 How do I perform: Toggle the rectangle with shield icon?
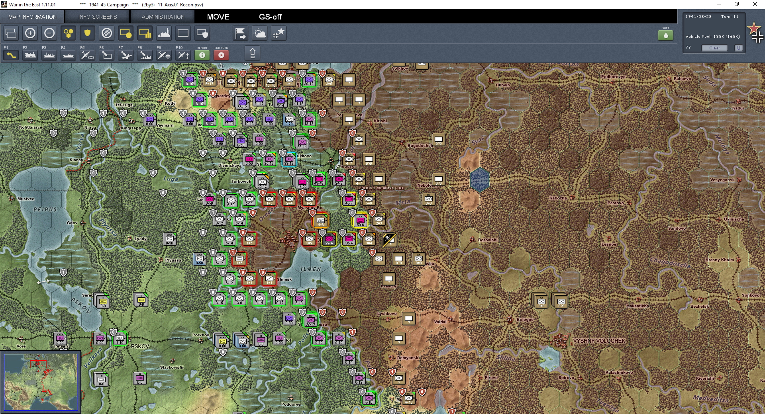click(202, 33)
